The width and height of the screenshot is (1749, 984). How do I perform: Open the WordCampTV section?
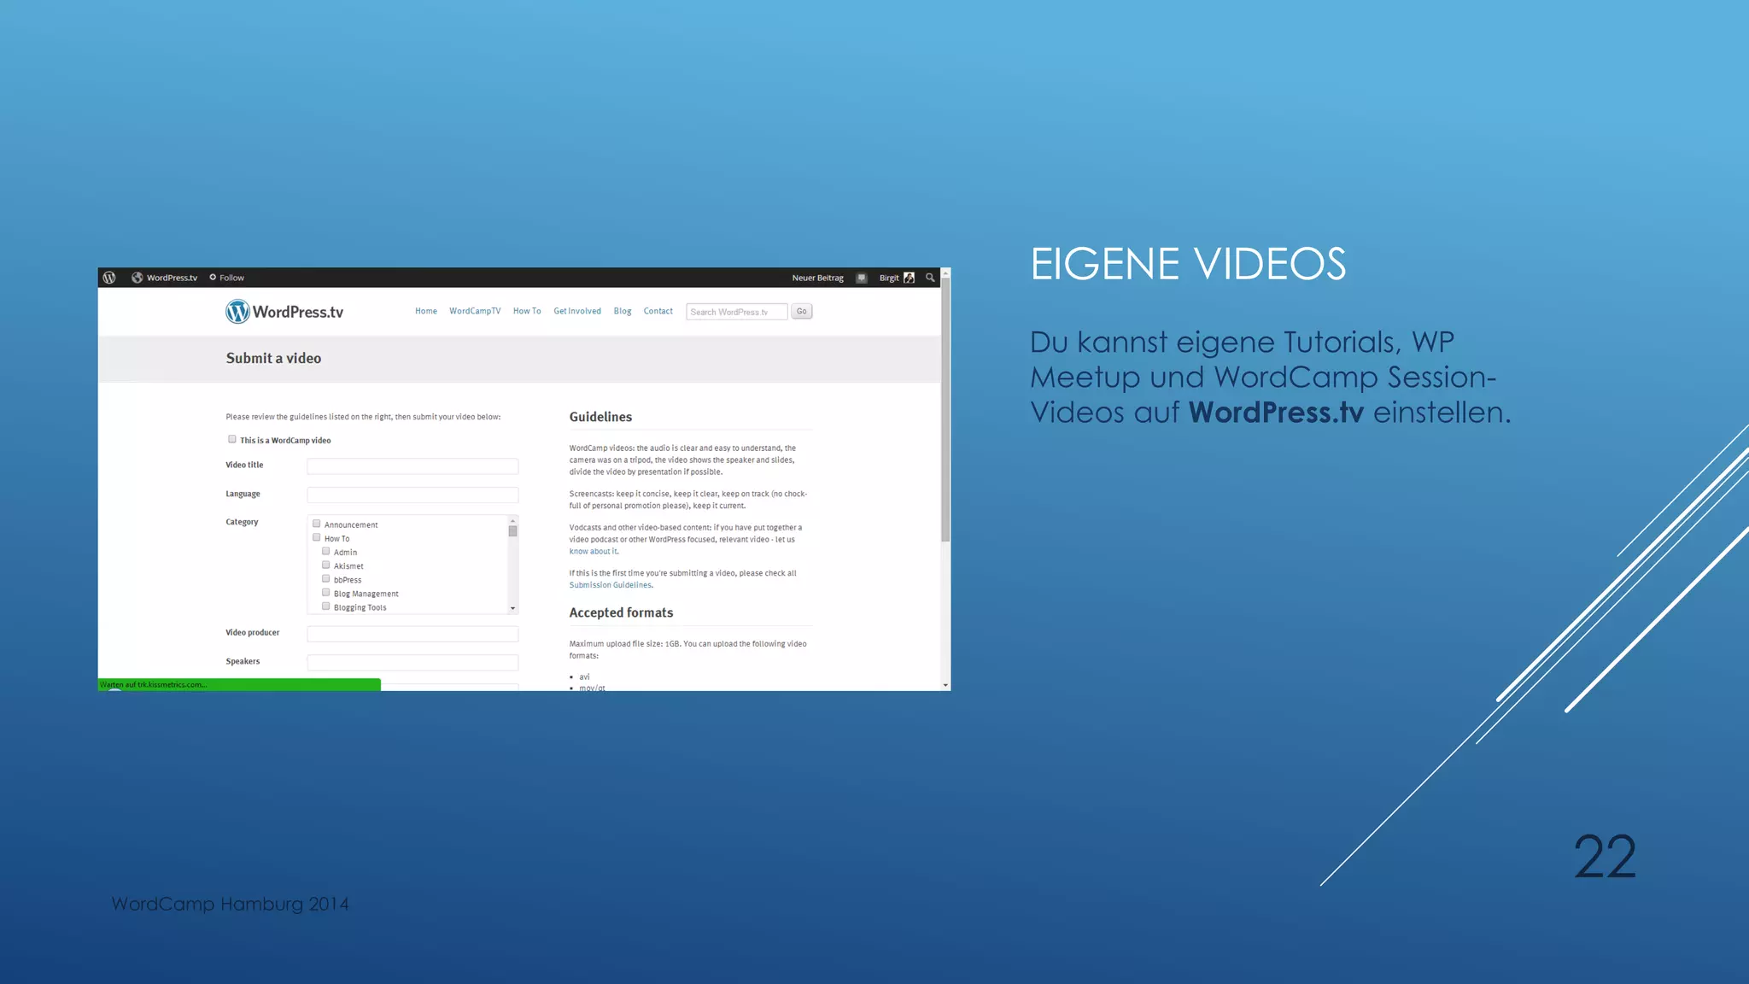(x=475, y=311)
